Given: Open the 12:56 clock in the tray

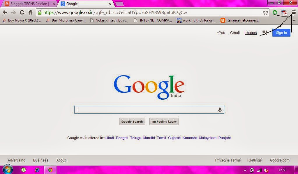Looking at the screenshot, I should point(282,170).
